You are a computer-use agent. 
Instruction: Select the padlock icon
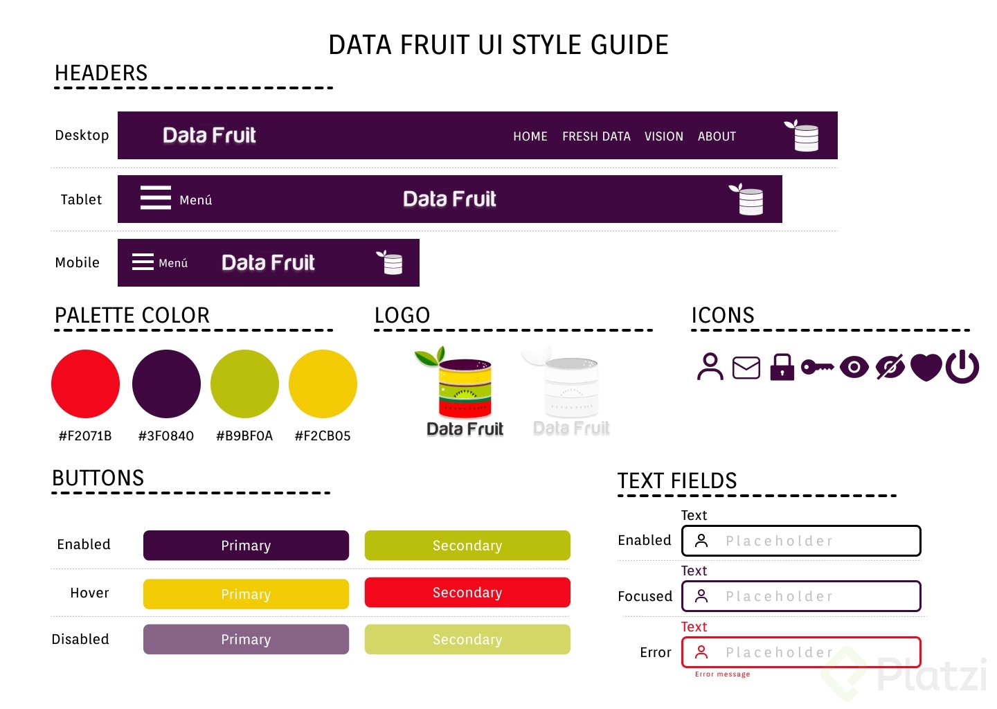tap(782, 368)
